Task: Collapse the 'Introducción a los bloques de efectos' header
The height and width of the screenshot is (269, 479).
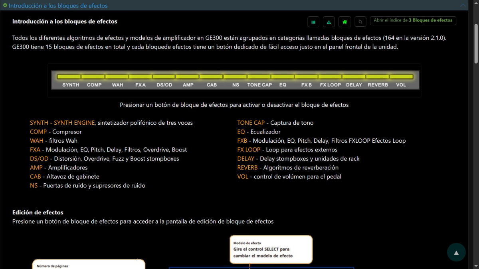Action: [58, 6]
